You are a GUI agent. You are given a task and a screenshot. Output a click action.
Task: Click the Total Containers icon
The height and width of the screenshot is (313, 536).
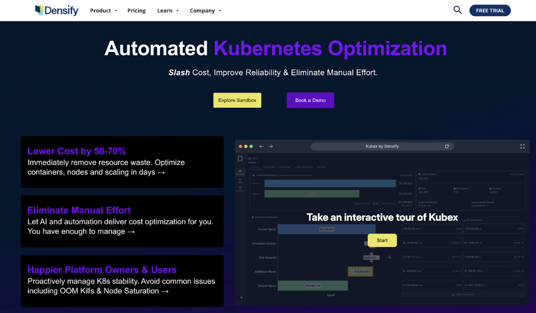(420, 174)
